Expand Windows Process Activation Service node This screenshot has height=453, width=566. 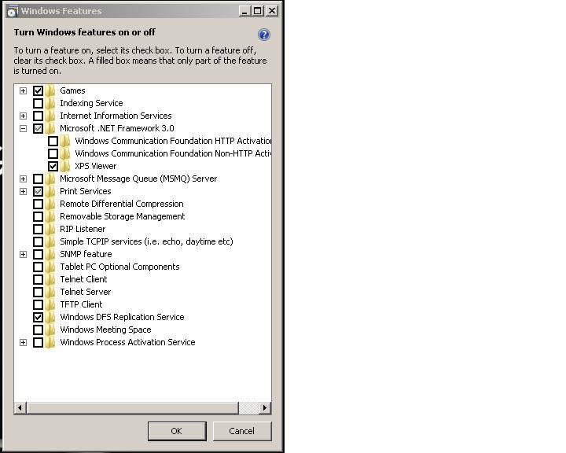23,342
